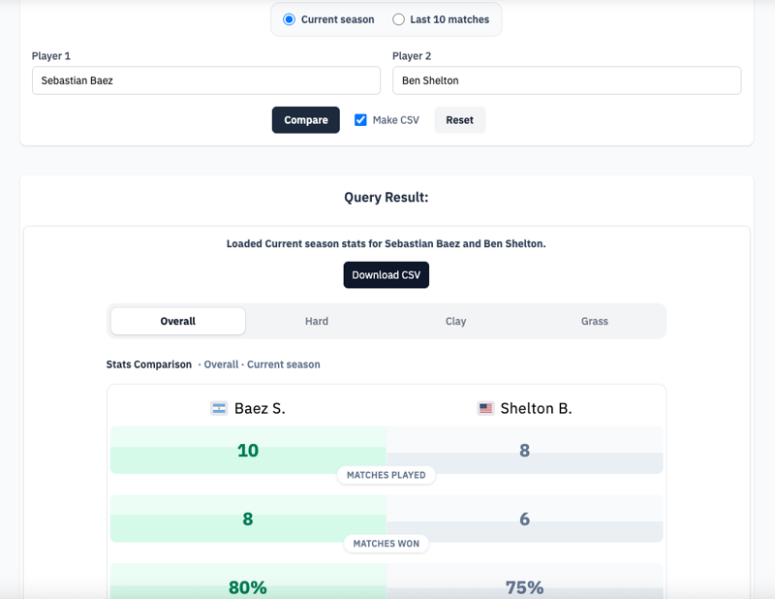Uncheck the Make CSV checkbox
The image size is (775, 599).
click(360, 120)
